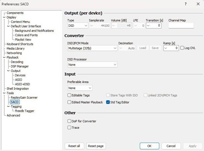The image size is (204, 151).
Task: Collapse the Display tree node
Action: 4,17
